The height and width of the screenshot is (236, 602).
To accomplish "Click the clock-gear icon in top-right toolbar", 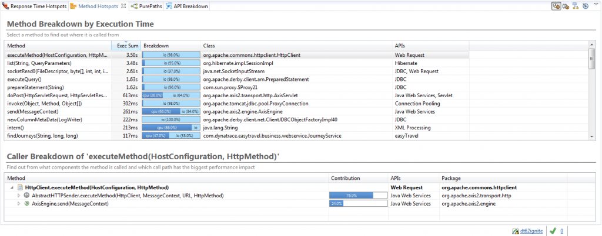I will click(x=556, y=6).
